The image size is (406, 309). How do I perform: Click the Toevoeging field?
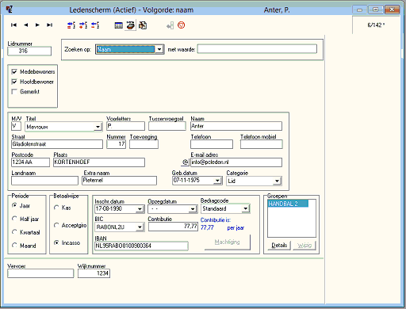click(144, 144)
